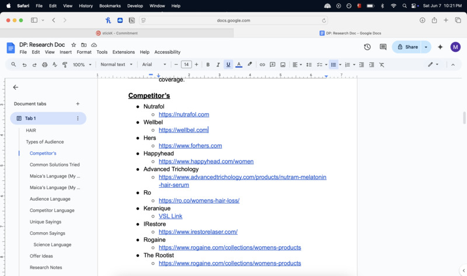Viewport: 467px width, 276px height.
Task: Open the nutrafol.com link
Action: point(184,114)
